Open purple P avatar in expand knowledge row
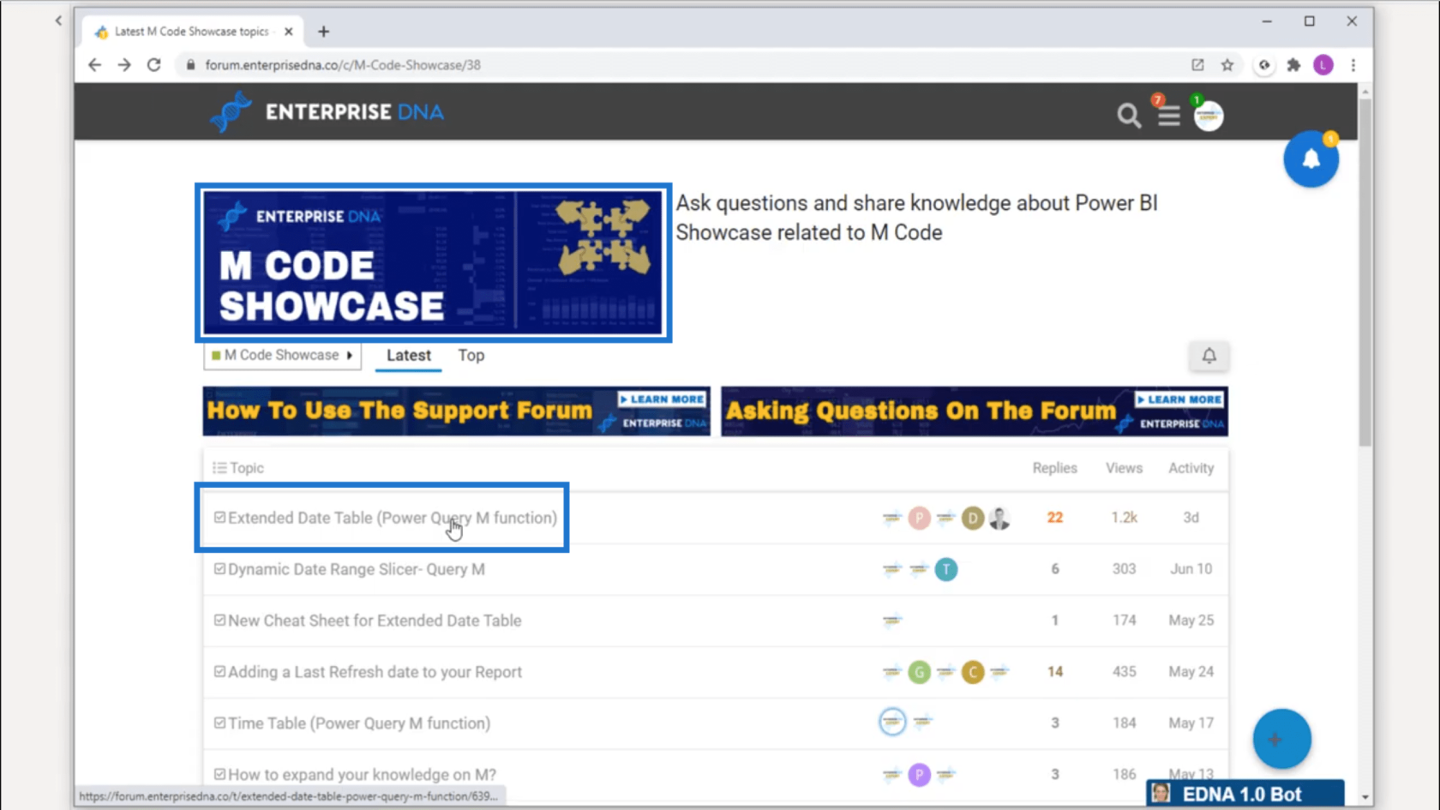1440x810 pixels. [919, 775]
